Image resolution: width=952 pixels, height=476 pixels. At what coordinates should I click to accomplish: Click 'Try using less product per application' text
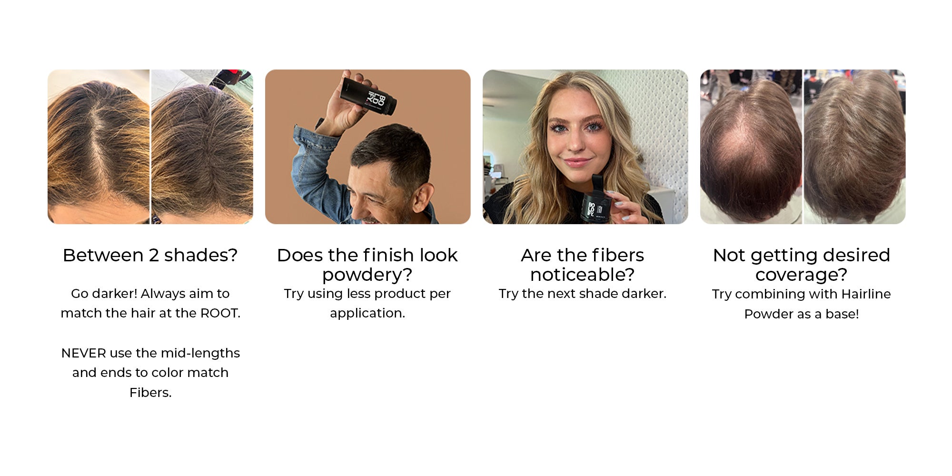(x=367, y=303)
